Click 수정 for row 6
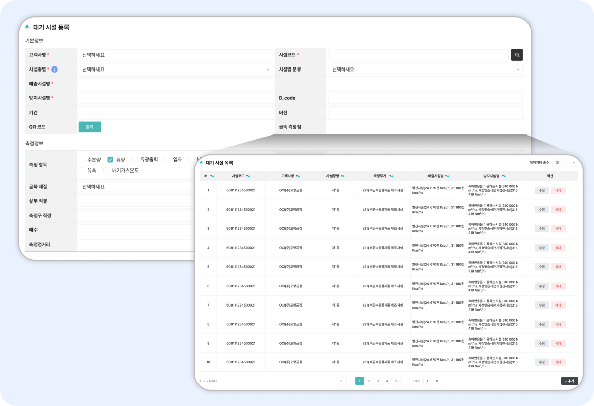594x406 pixels. pyautogui.click(x=542, y=286)
